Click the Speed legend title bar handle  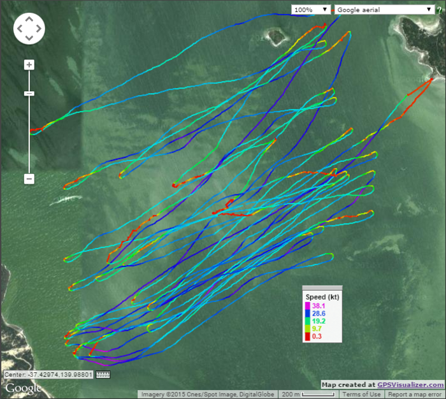(x=322, y=288)
